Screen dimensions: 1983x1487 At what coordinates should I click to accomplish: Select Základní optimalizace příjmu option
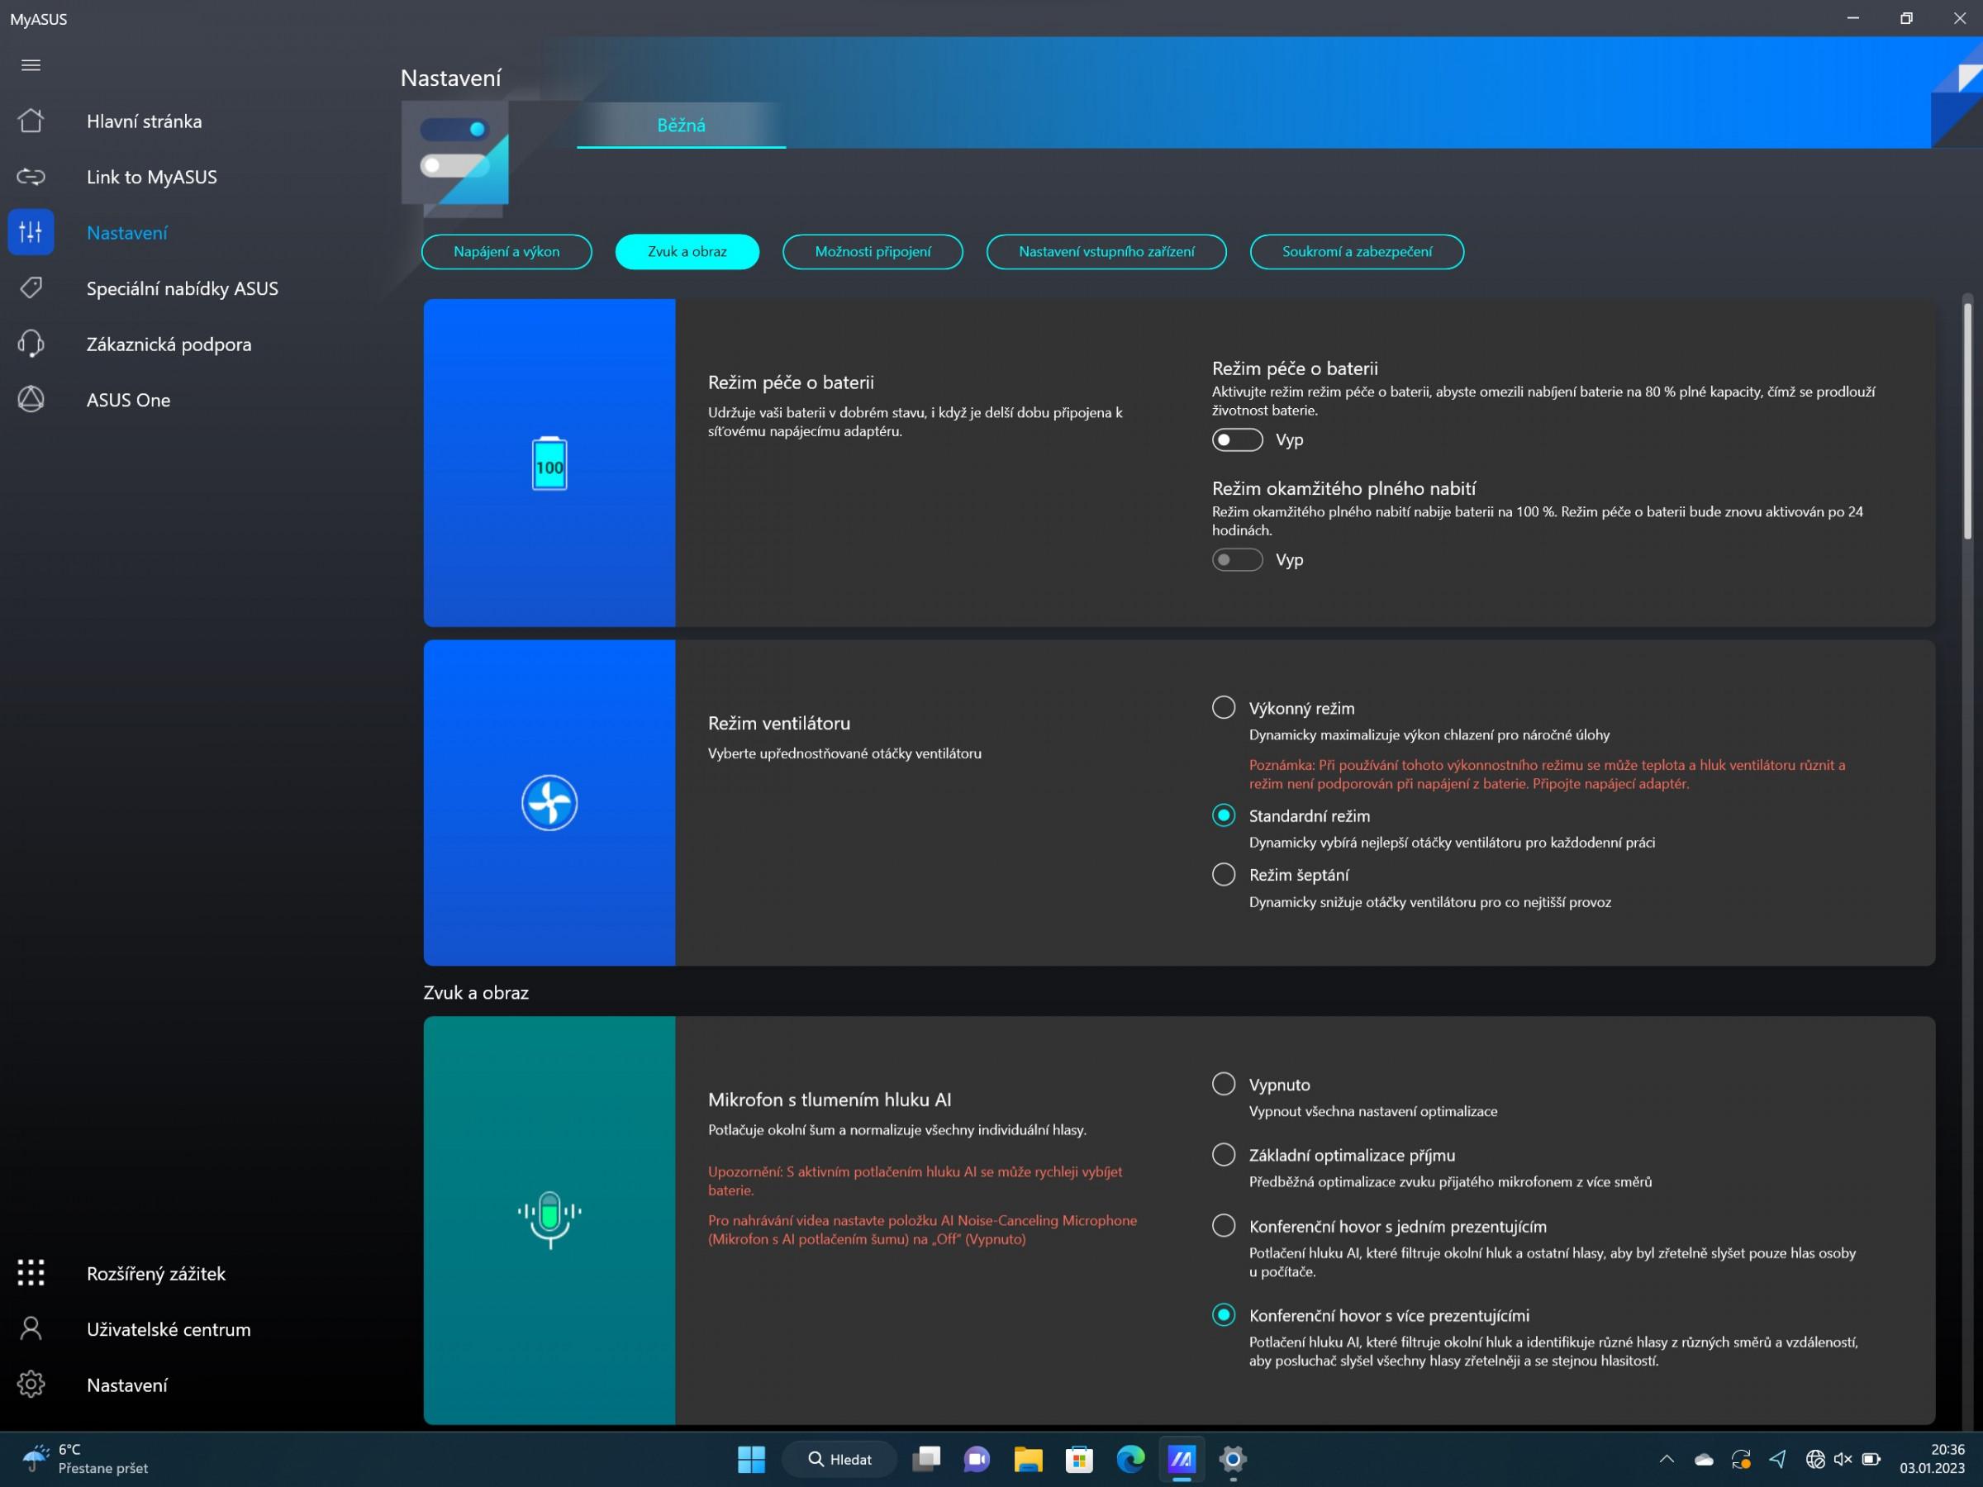coord(1224,1154)
